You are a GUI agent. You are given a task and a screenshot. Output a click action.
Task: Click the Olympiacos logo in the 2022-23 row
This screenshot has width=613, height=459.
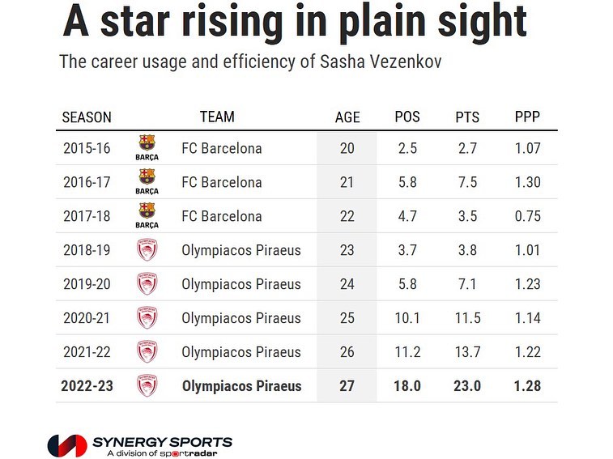pos(147,385)
